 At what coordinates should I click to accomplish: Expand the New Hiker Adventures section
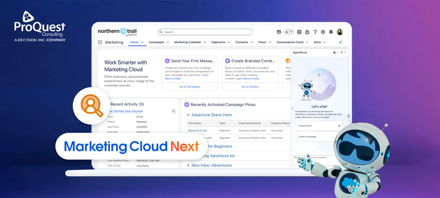[188, 165]
